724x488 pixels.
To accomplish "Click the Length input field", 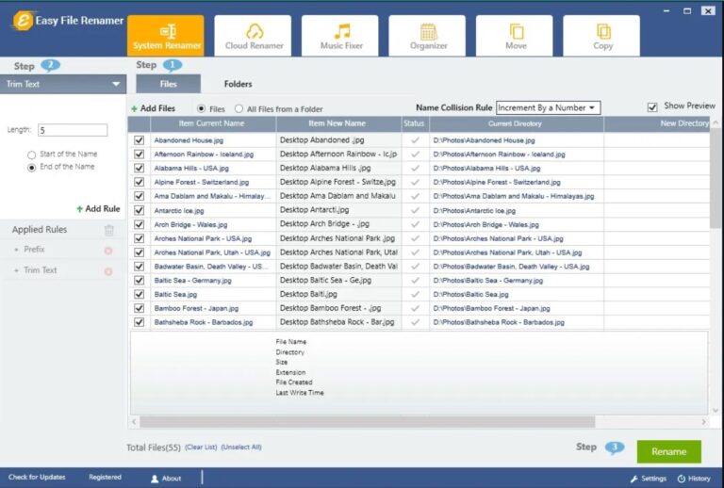I will coord(73,130).
